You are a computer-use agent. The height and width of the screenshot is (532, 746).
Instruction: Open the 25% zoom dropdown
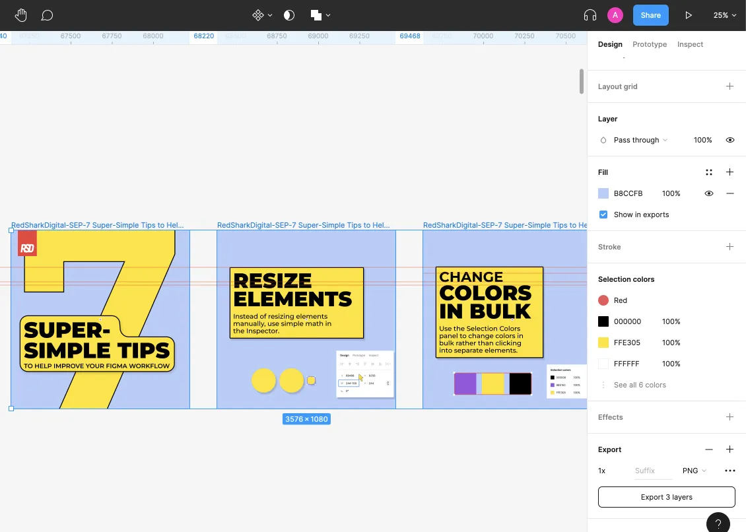click(x=724, y=15)
